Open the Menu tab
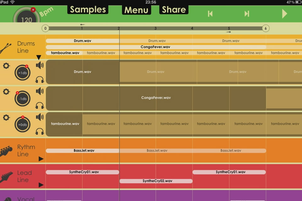302x201 pixels. pyautogui.click(x=136, y=10)
